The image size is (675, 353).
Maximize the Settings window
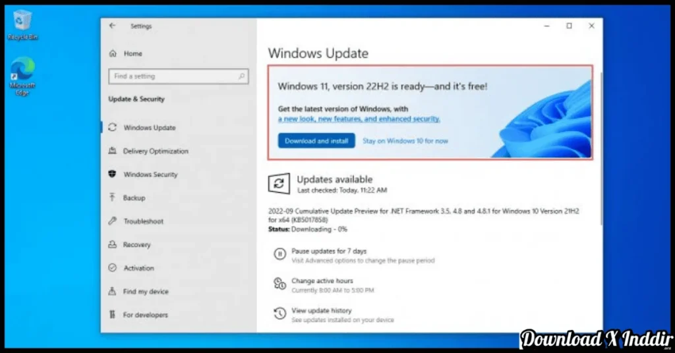coord(569,26)
